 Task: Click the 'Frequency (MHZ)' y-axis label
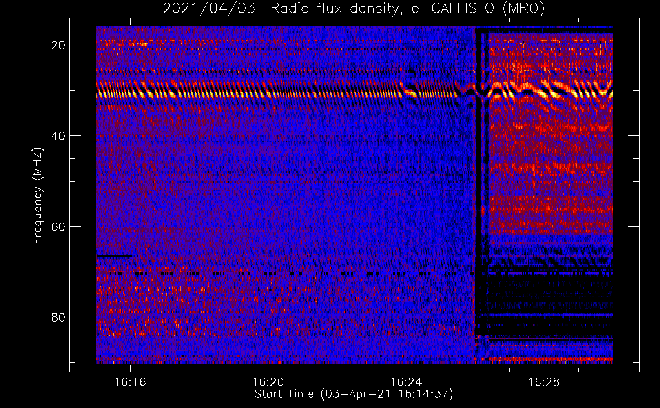tap(37, 196)
